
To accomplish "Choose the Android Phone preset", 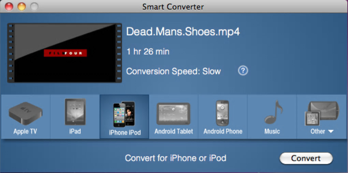I will [x=223, y=117].
